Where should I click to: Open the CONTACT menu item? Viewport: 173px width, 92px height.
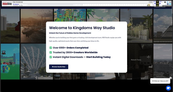(77, 5)
